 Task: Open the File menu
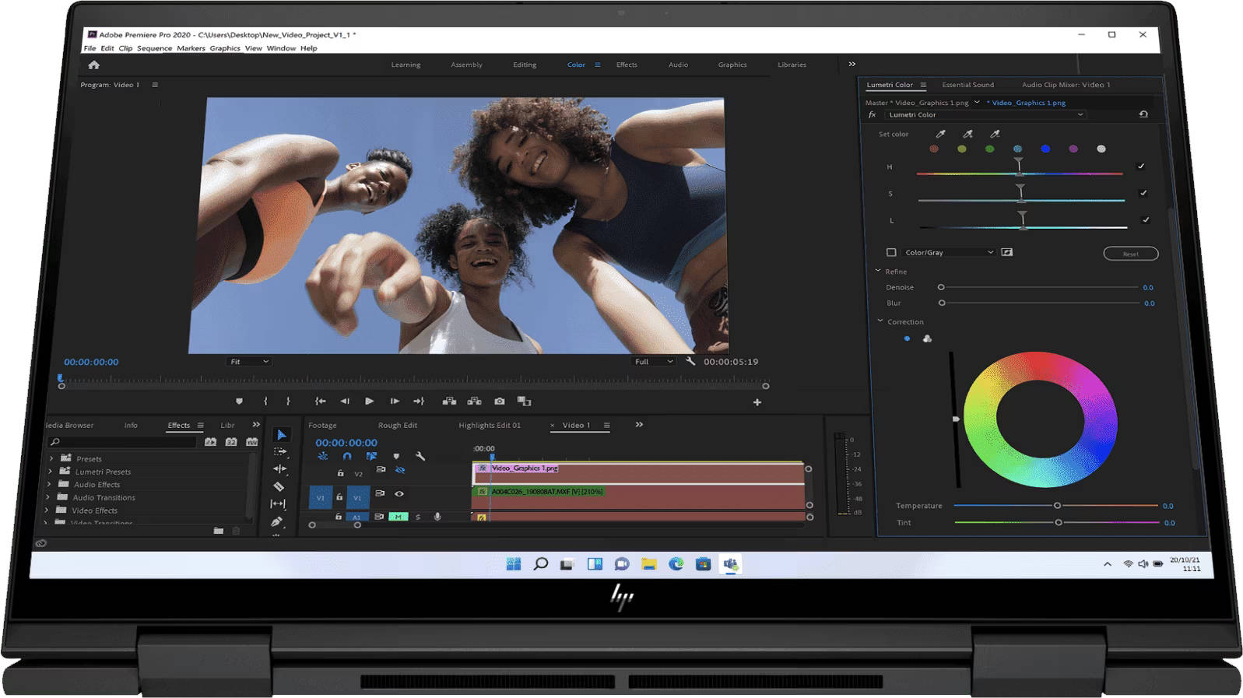(x=90, y=48)
